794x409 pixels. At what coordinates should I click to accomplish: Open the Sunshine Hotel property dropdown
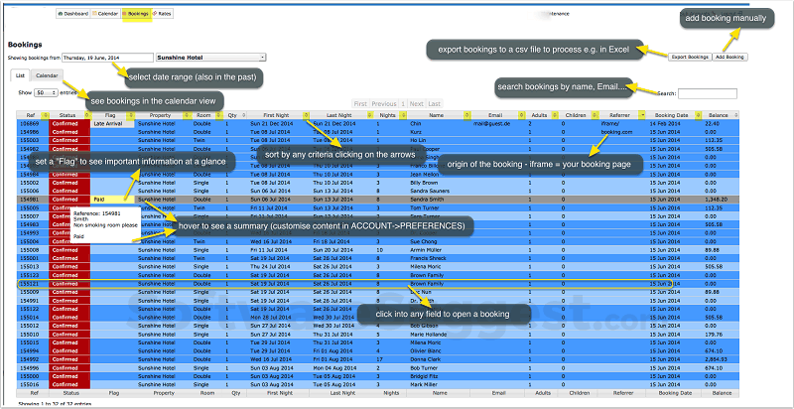210,58
